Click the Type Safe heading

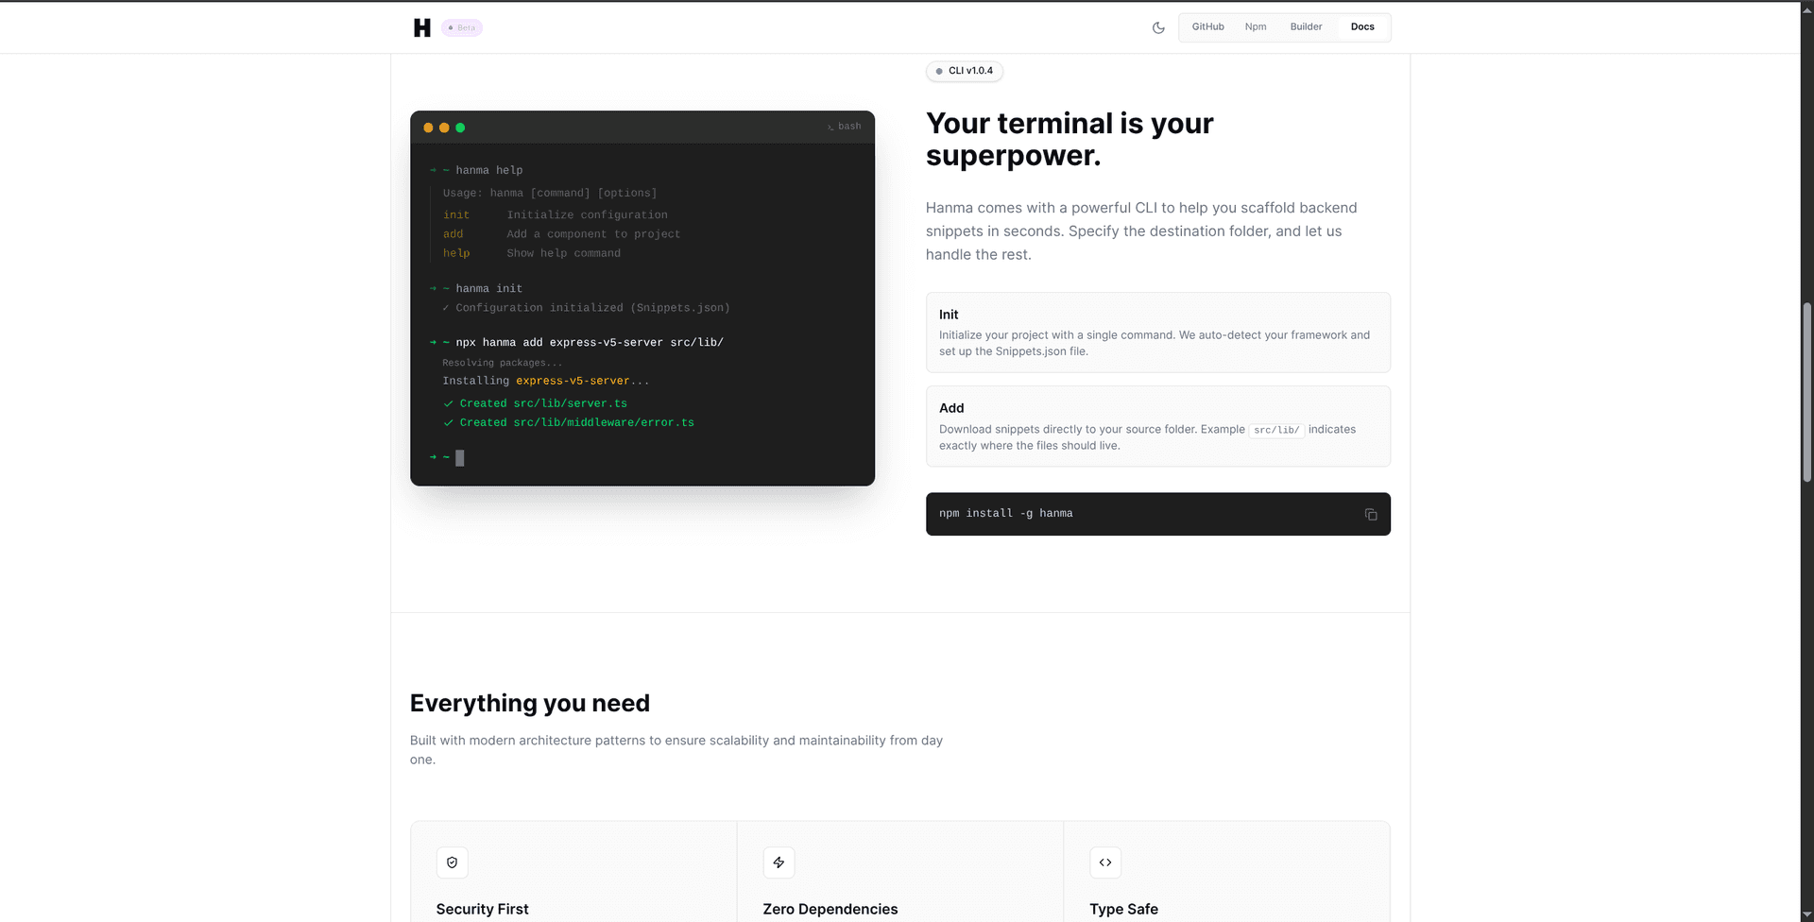pos(1123,909)
